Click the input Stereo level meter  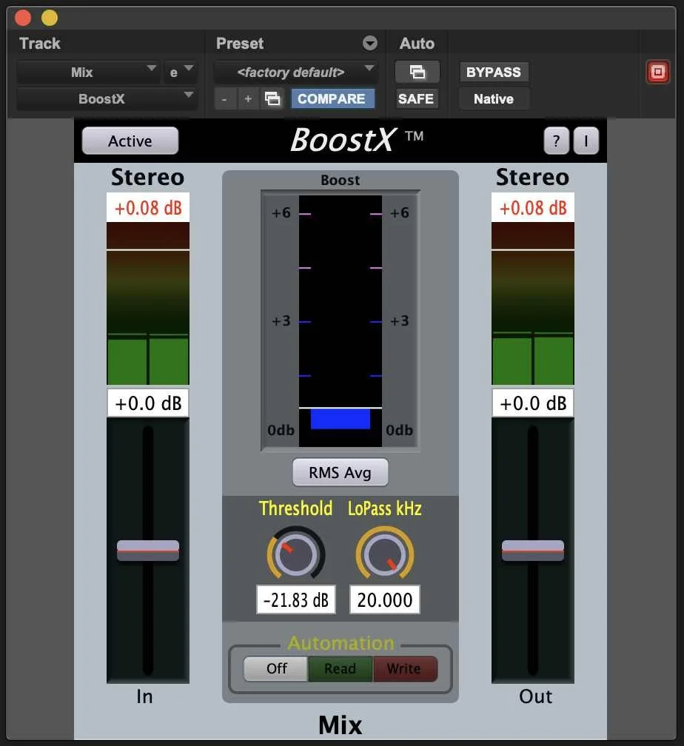click(148, 303)
